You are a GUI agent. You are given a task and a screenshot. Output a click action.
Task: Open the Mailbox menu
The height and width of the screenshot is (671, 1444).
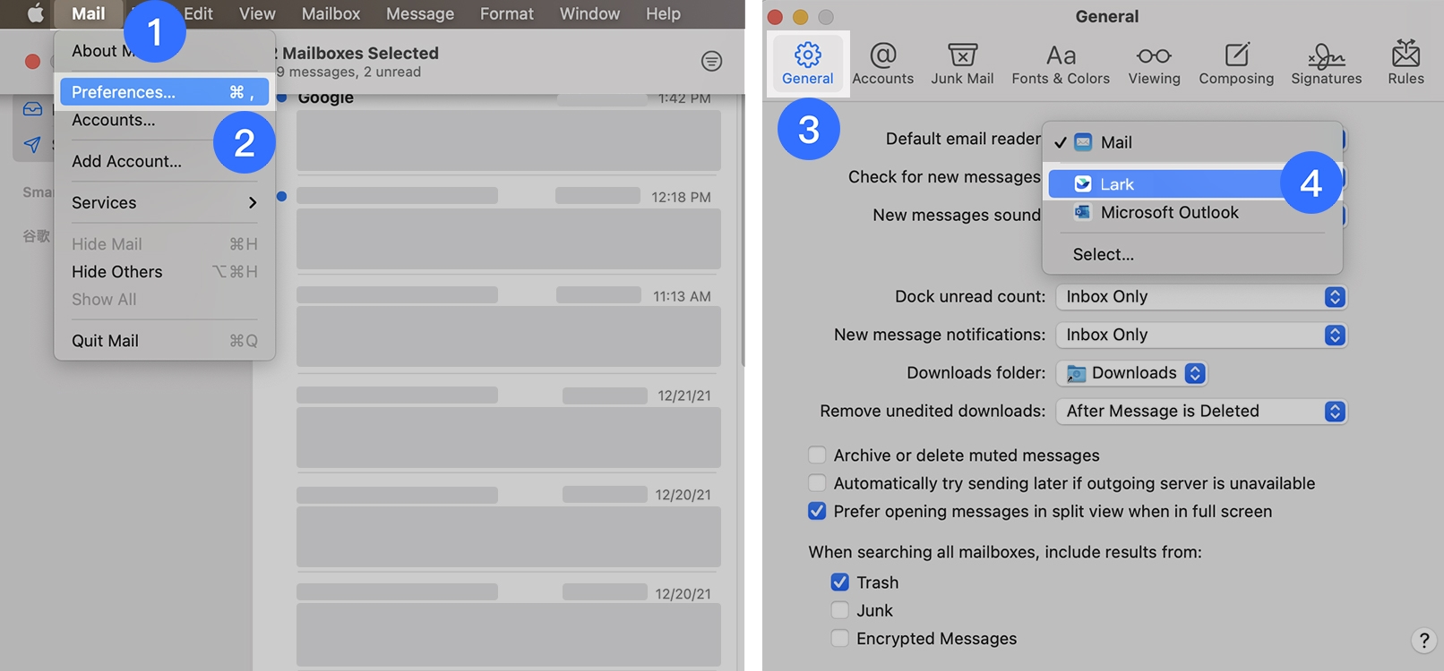[331, 13]
